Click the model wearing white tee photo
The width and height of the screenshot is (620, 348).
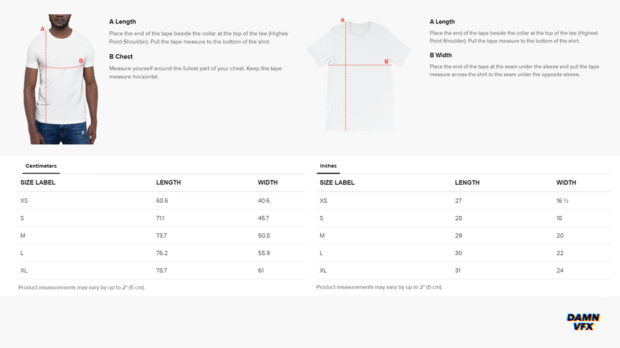[60, 80]
